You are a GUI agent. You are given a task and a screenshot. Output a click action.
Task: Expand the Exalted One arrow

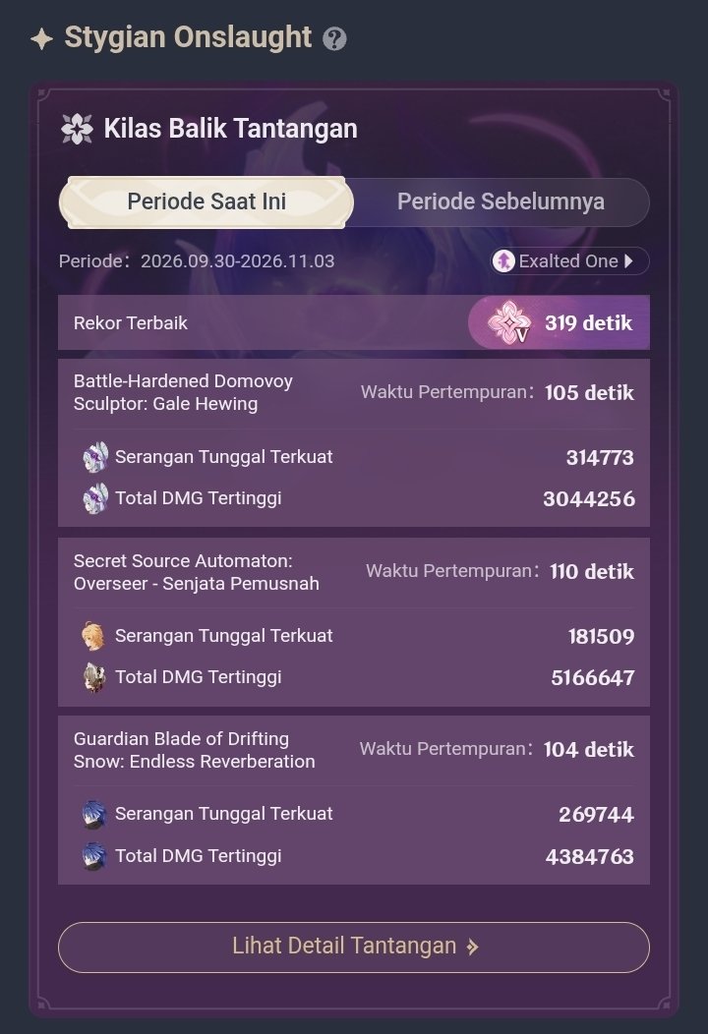click(628, 261)
